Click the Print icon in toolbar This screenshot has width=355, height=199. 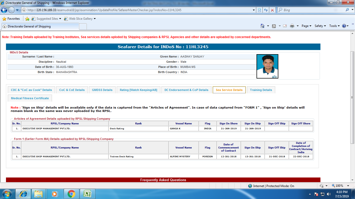(x=292, y=26)
